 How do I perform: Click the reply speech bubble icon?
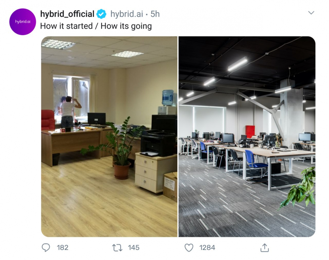[x=46, y=247]
